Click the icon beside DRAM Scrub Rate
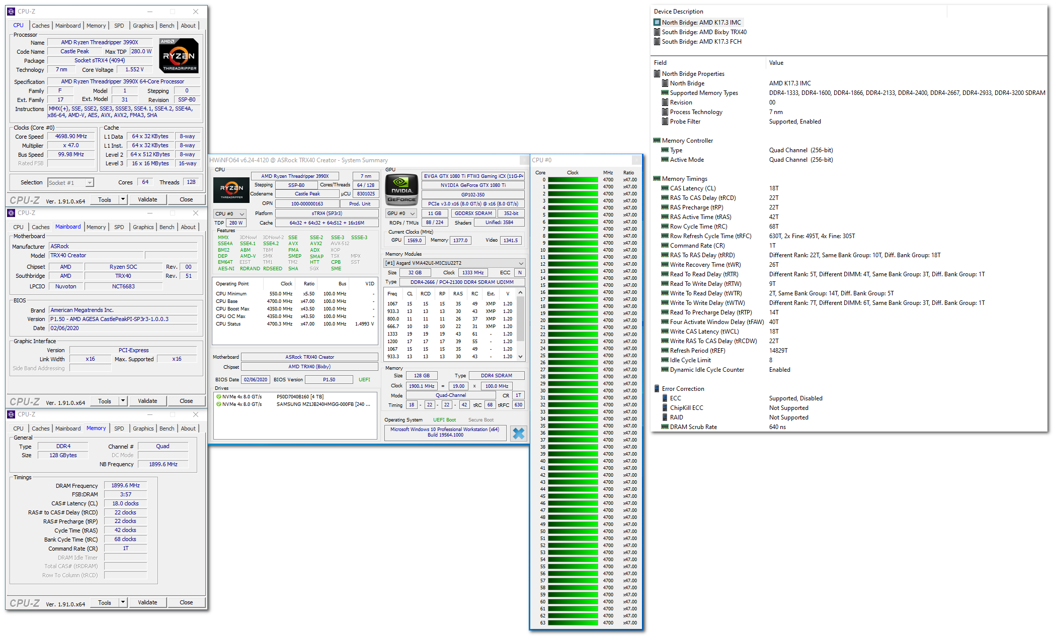This screenshot has height=636, width=1053. pyautogui.click(x=665, y=427)
